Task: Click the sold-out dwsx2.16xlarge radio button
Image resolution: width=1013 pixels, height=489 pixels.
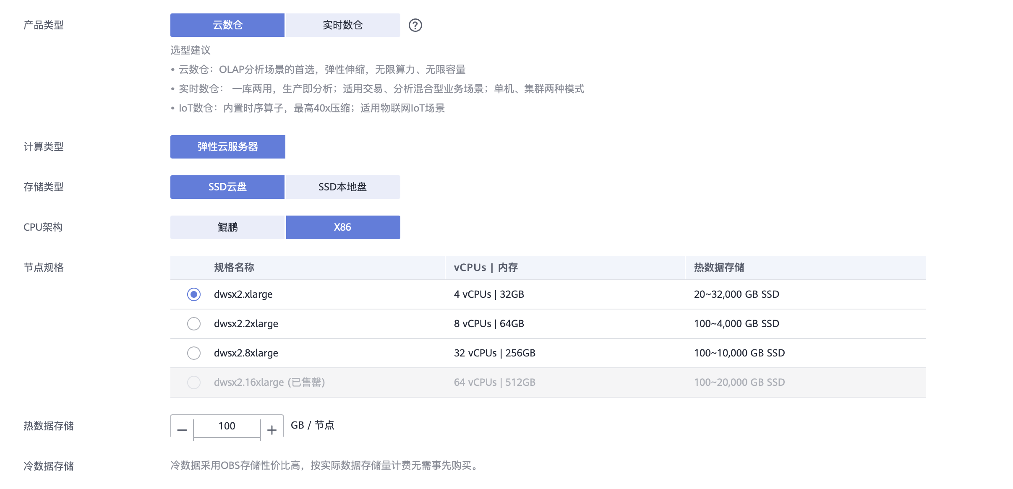Action: tap(194, 382)
